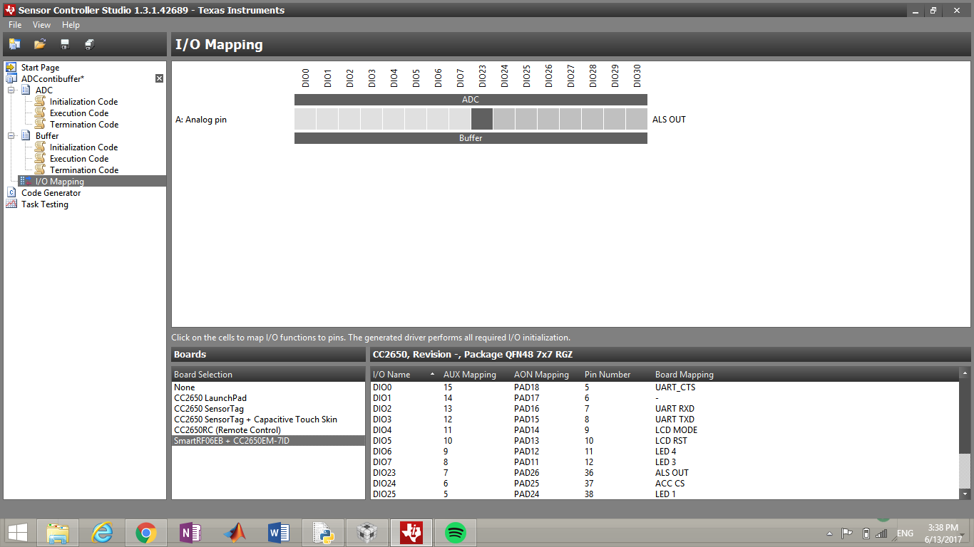Viewport: 974px width, 547px height.
Task: Close the ADCcontibuffer project with the X
Action: pos(160,79)
